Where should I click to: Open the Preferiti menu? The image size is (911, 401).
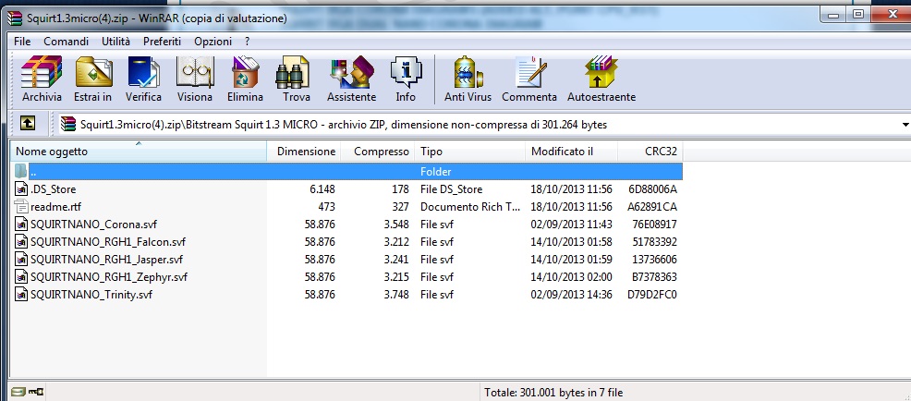(x=162, y=42)
